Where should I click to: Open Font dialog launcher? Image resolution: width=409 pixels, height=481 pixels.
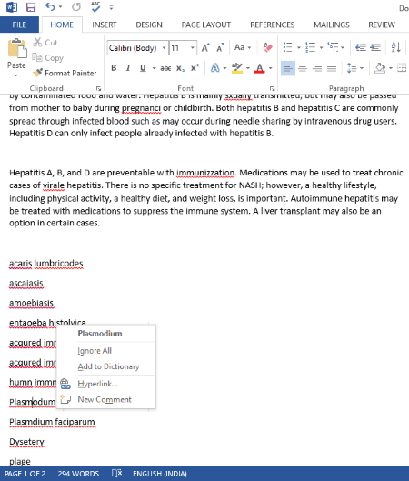coord(273,89)
